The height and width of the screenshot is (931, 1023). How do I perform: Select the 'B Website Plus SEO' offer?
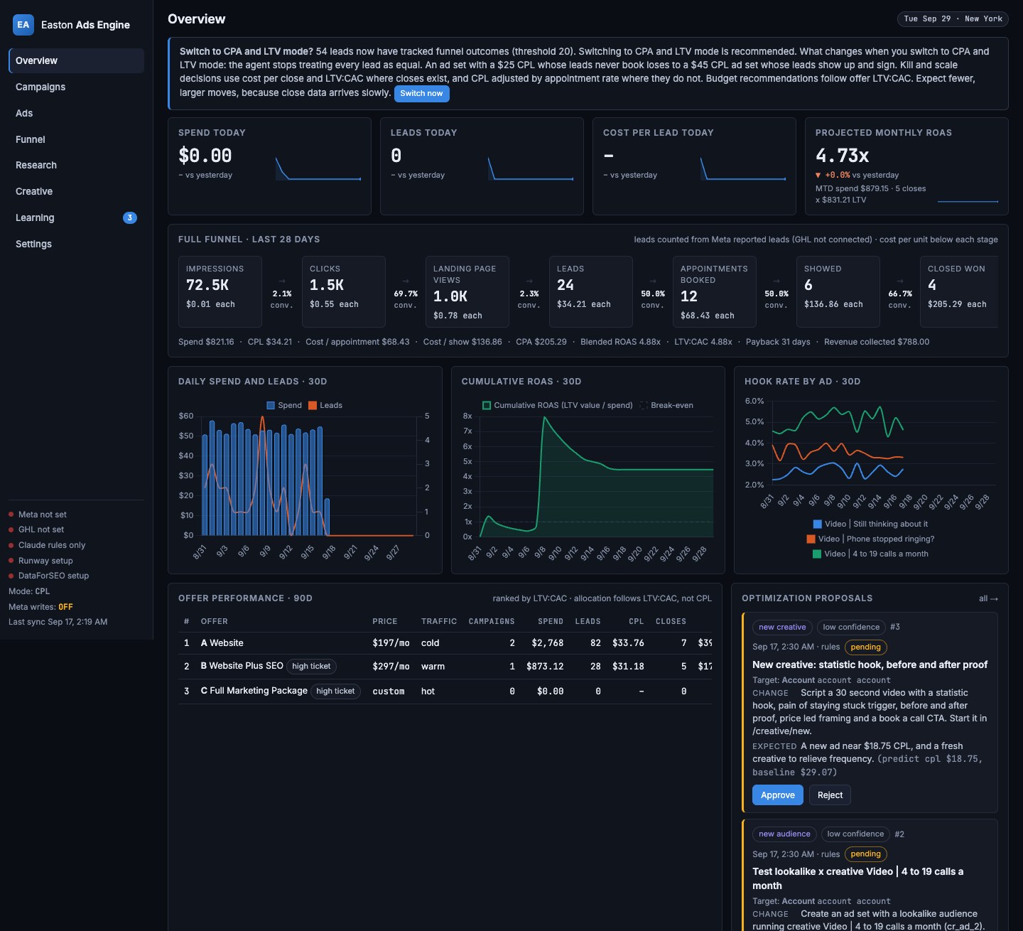click(445, 667)
